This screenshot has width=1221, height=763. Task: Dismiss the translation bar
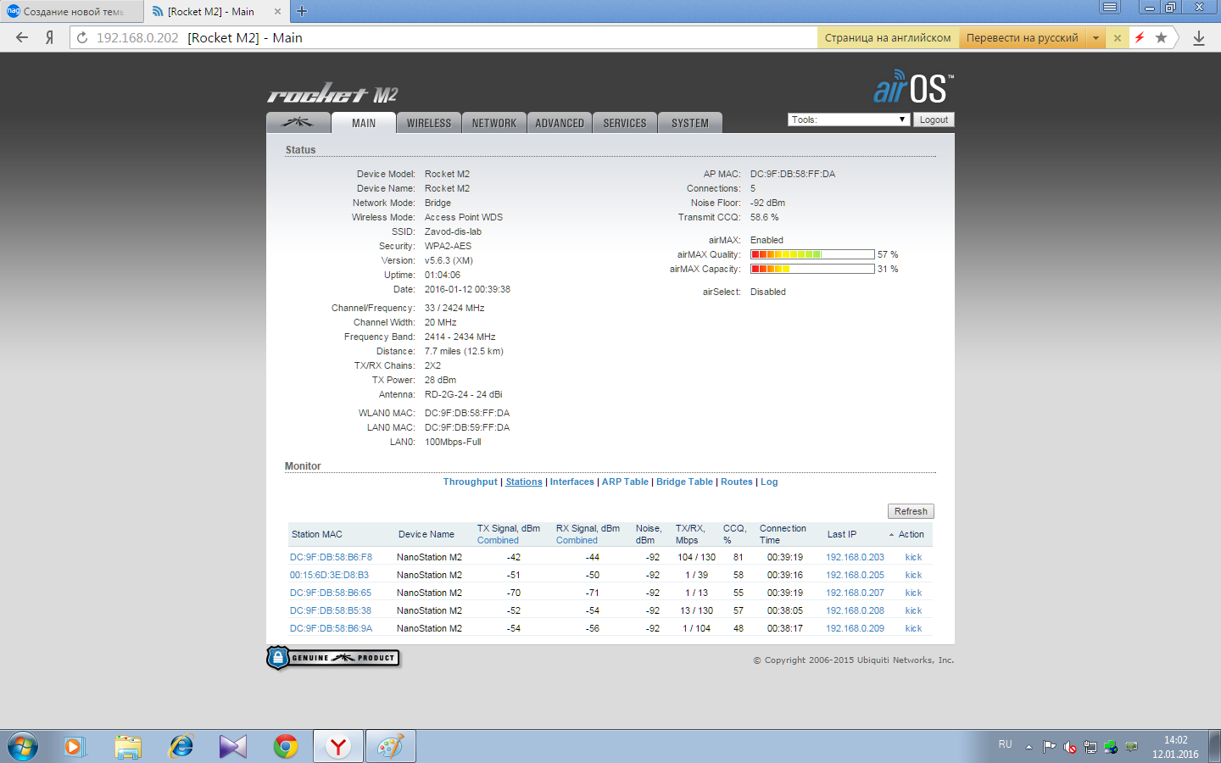click(1118, 38)
